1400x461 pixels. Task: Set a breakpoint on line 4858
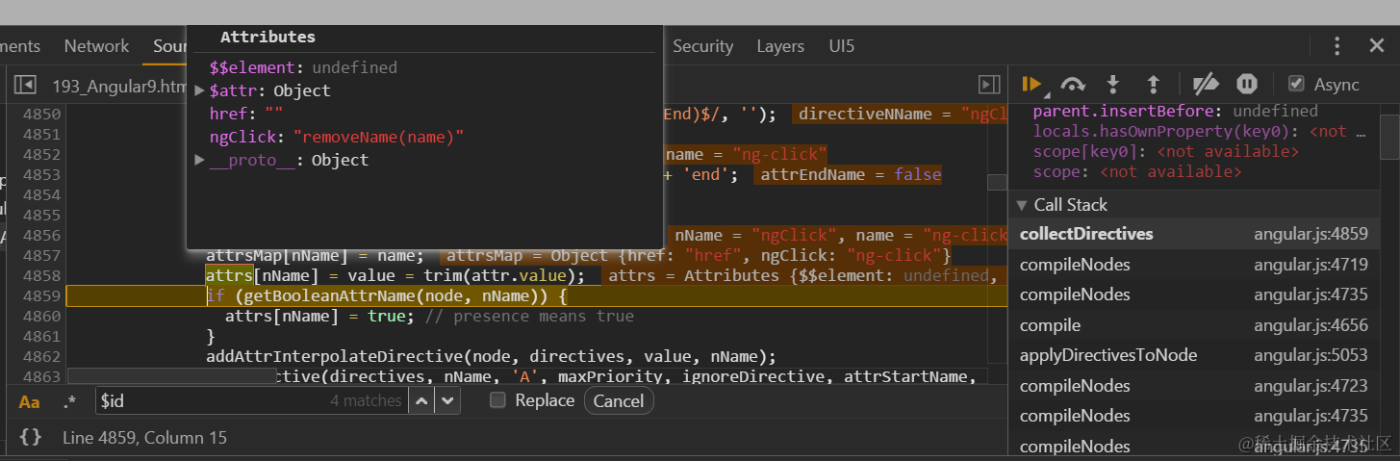tap(41, 275)
